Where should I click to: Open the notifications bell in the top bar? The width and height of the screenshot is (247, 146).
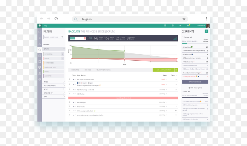click(x=188, y=26)
